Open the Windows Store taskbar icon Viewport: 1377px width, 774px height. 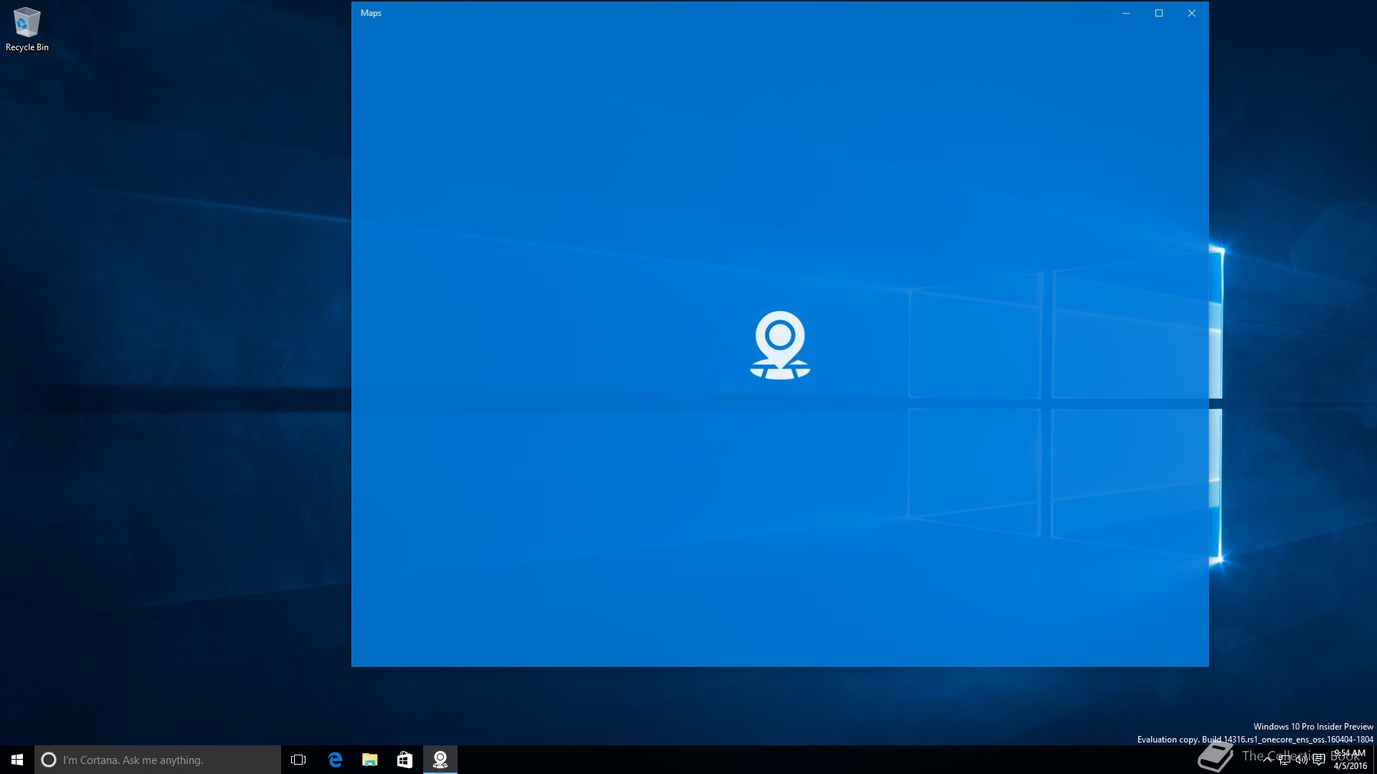pyautogui.click(x=405, y=760)
